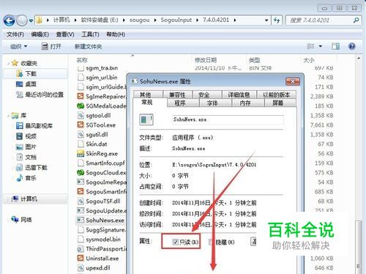The height and width of the screenshot is (274, 366).
Task: Click sgtool.dll file icon
Action: pyautogui.click(x=81, y=115)
